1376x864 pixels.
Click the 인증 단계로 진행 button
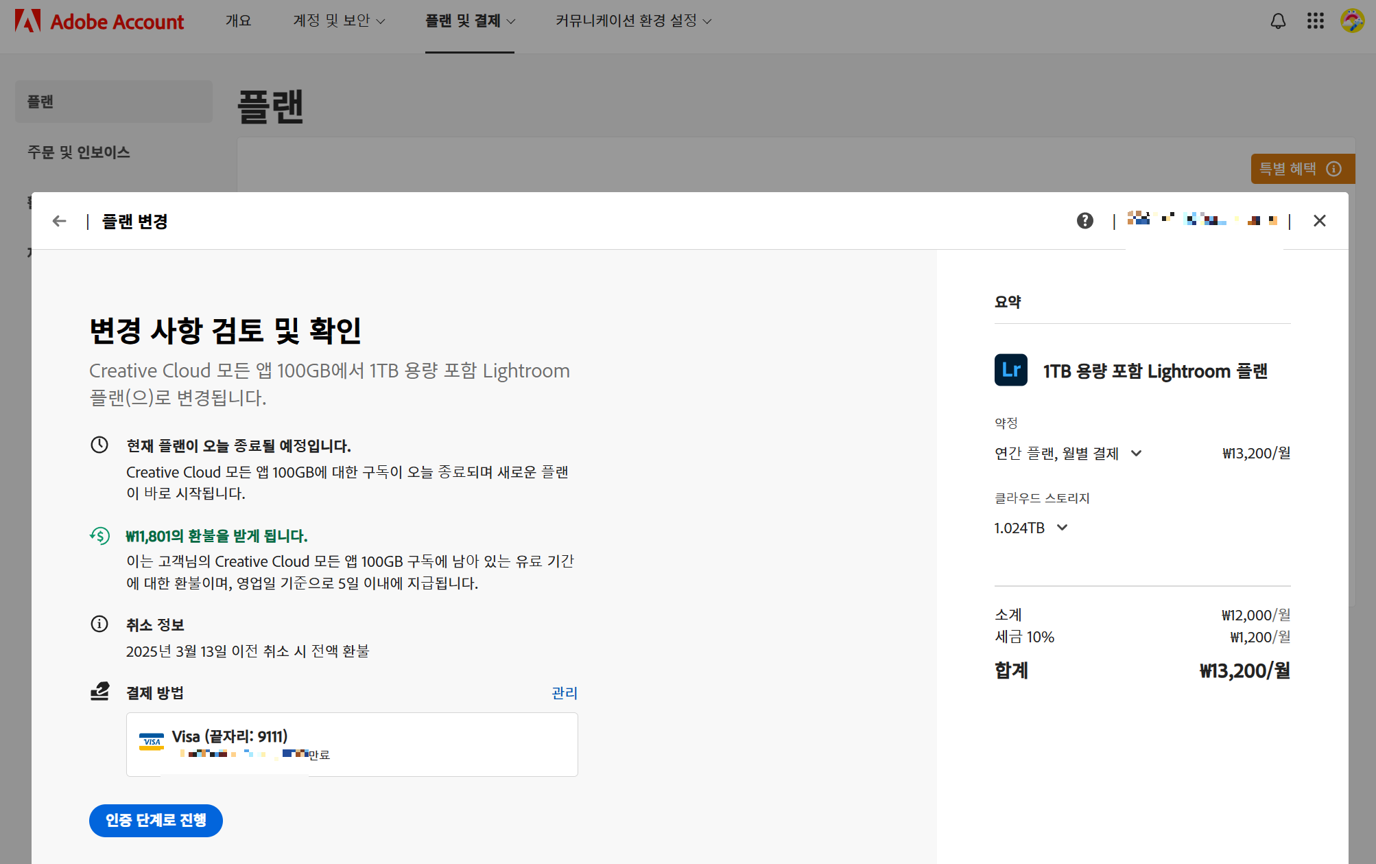[156, 820]
